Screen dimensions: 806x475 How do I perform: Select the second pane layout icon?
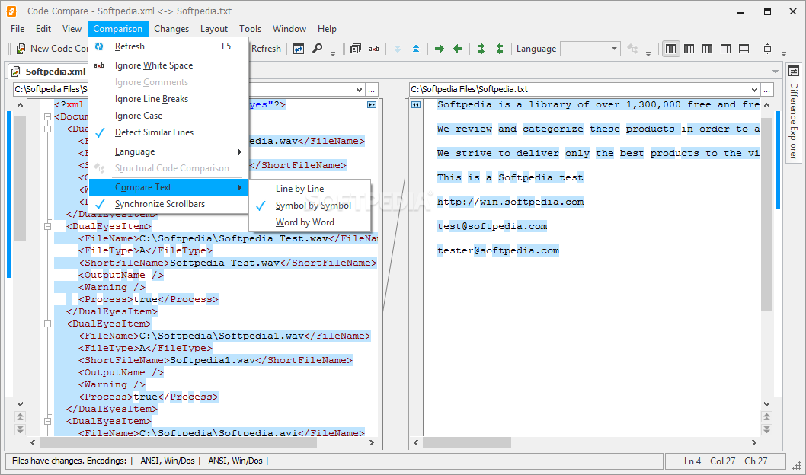point(689,49)
